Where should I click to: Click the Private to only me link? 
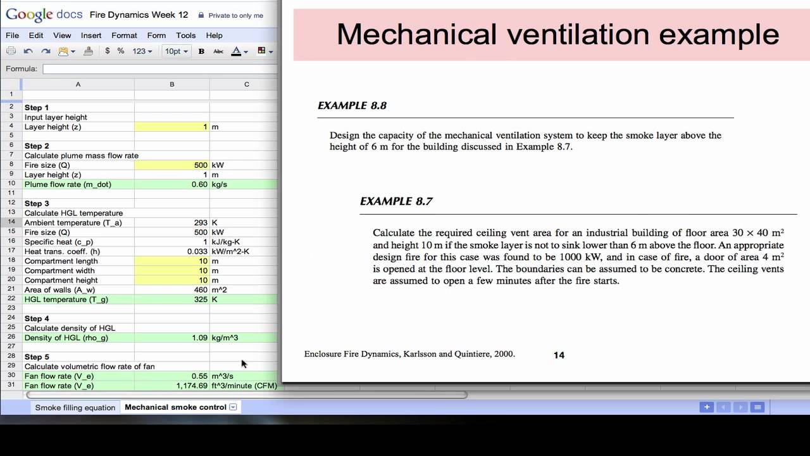pyautogui.click(x=230, y=15)
